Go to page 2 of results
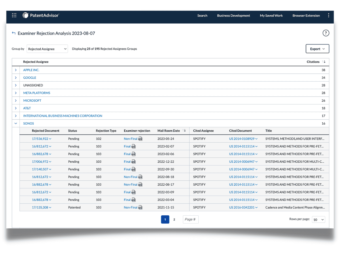The height and width of the screenshot is (255, 340). tap(174, 219)
